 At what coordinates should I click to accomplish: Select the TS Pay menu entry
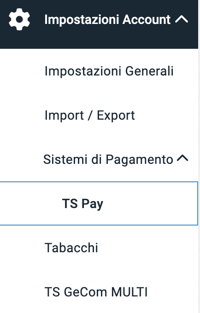click(99, 203)
